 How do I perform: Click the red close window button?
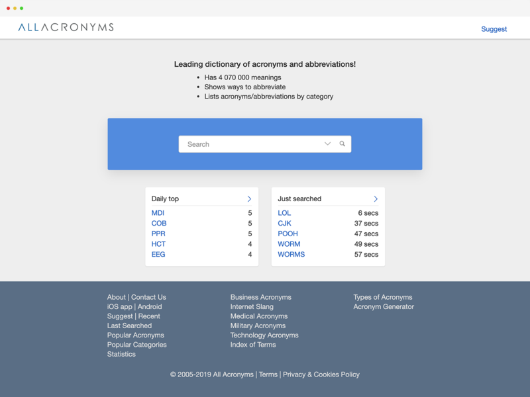(x=8, y=8)
